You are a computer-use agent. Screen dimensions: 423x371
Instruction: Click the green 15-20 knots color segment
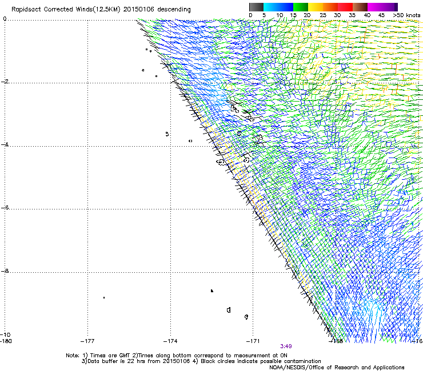[301, 7]
